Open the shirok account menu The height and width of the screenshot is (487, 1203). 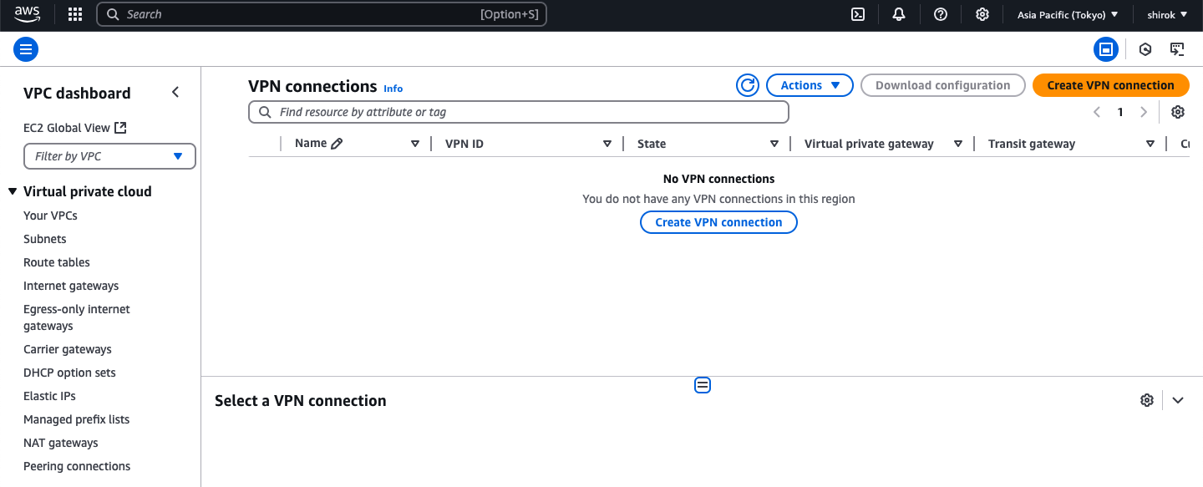coord(1167,14)
